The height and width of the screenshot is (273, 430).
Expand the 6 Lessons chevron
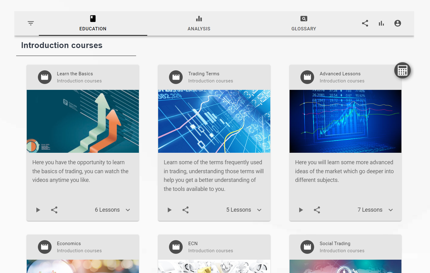coord(128,210)
